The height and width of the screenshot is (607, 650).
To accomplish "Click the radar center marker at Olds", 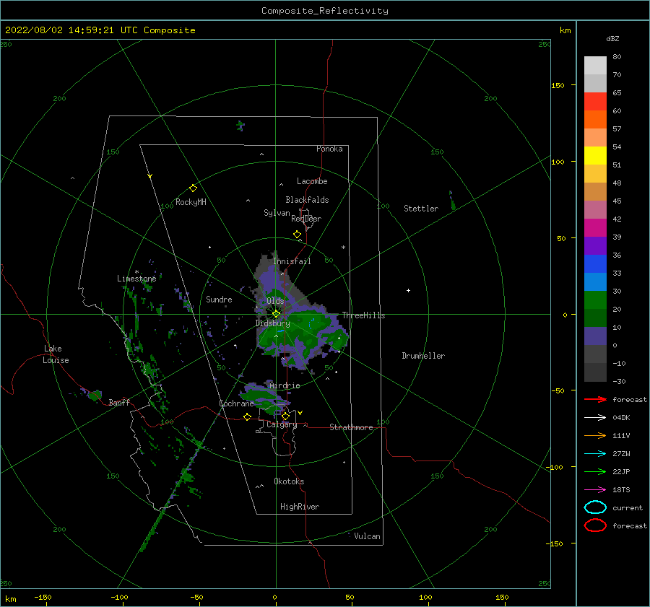I will (x=276, y=314).
